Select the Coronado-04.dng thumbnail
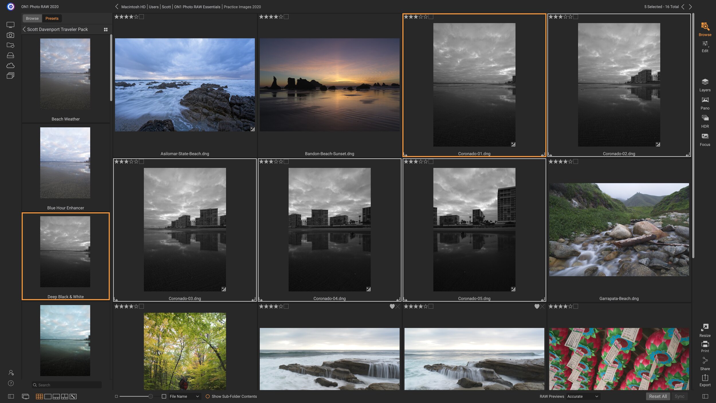Viewport: 716px width, 403px height. coord(329,230)
